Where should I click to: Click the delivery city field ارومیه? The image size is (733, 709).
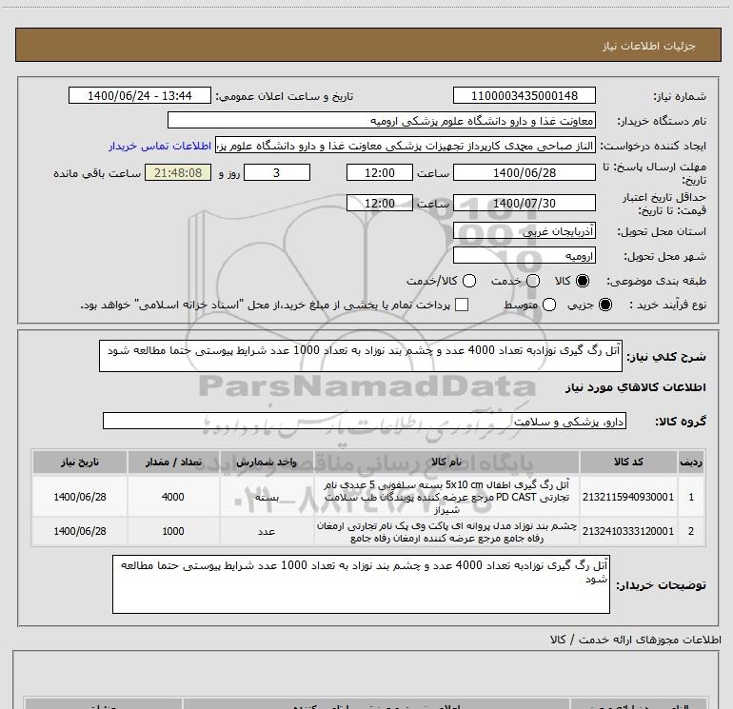pos(525,256)
